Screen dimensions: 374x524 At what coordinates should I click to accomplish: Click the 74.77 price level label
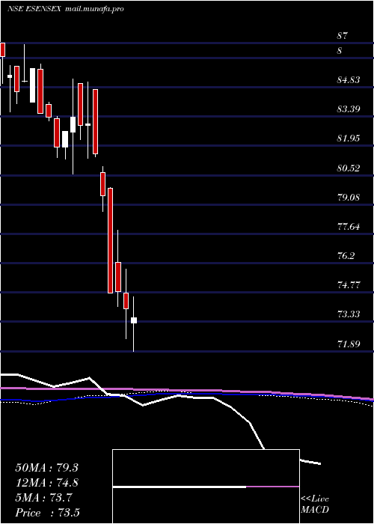pos(349,285)
